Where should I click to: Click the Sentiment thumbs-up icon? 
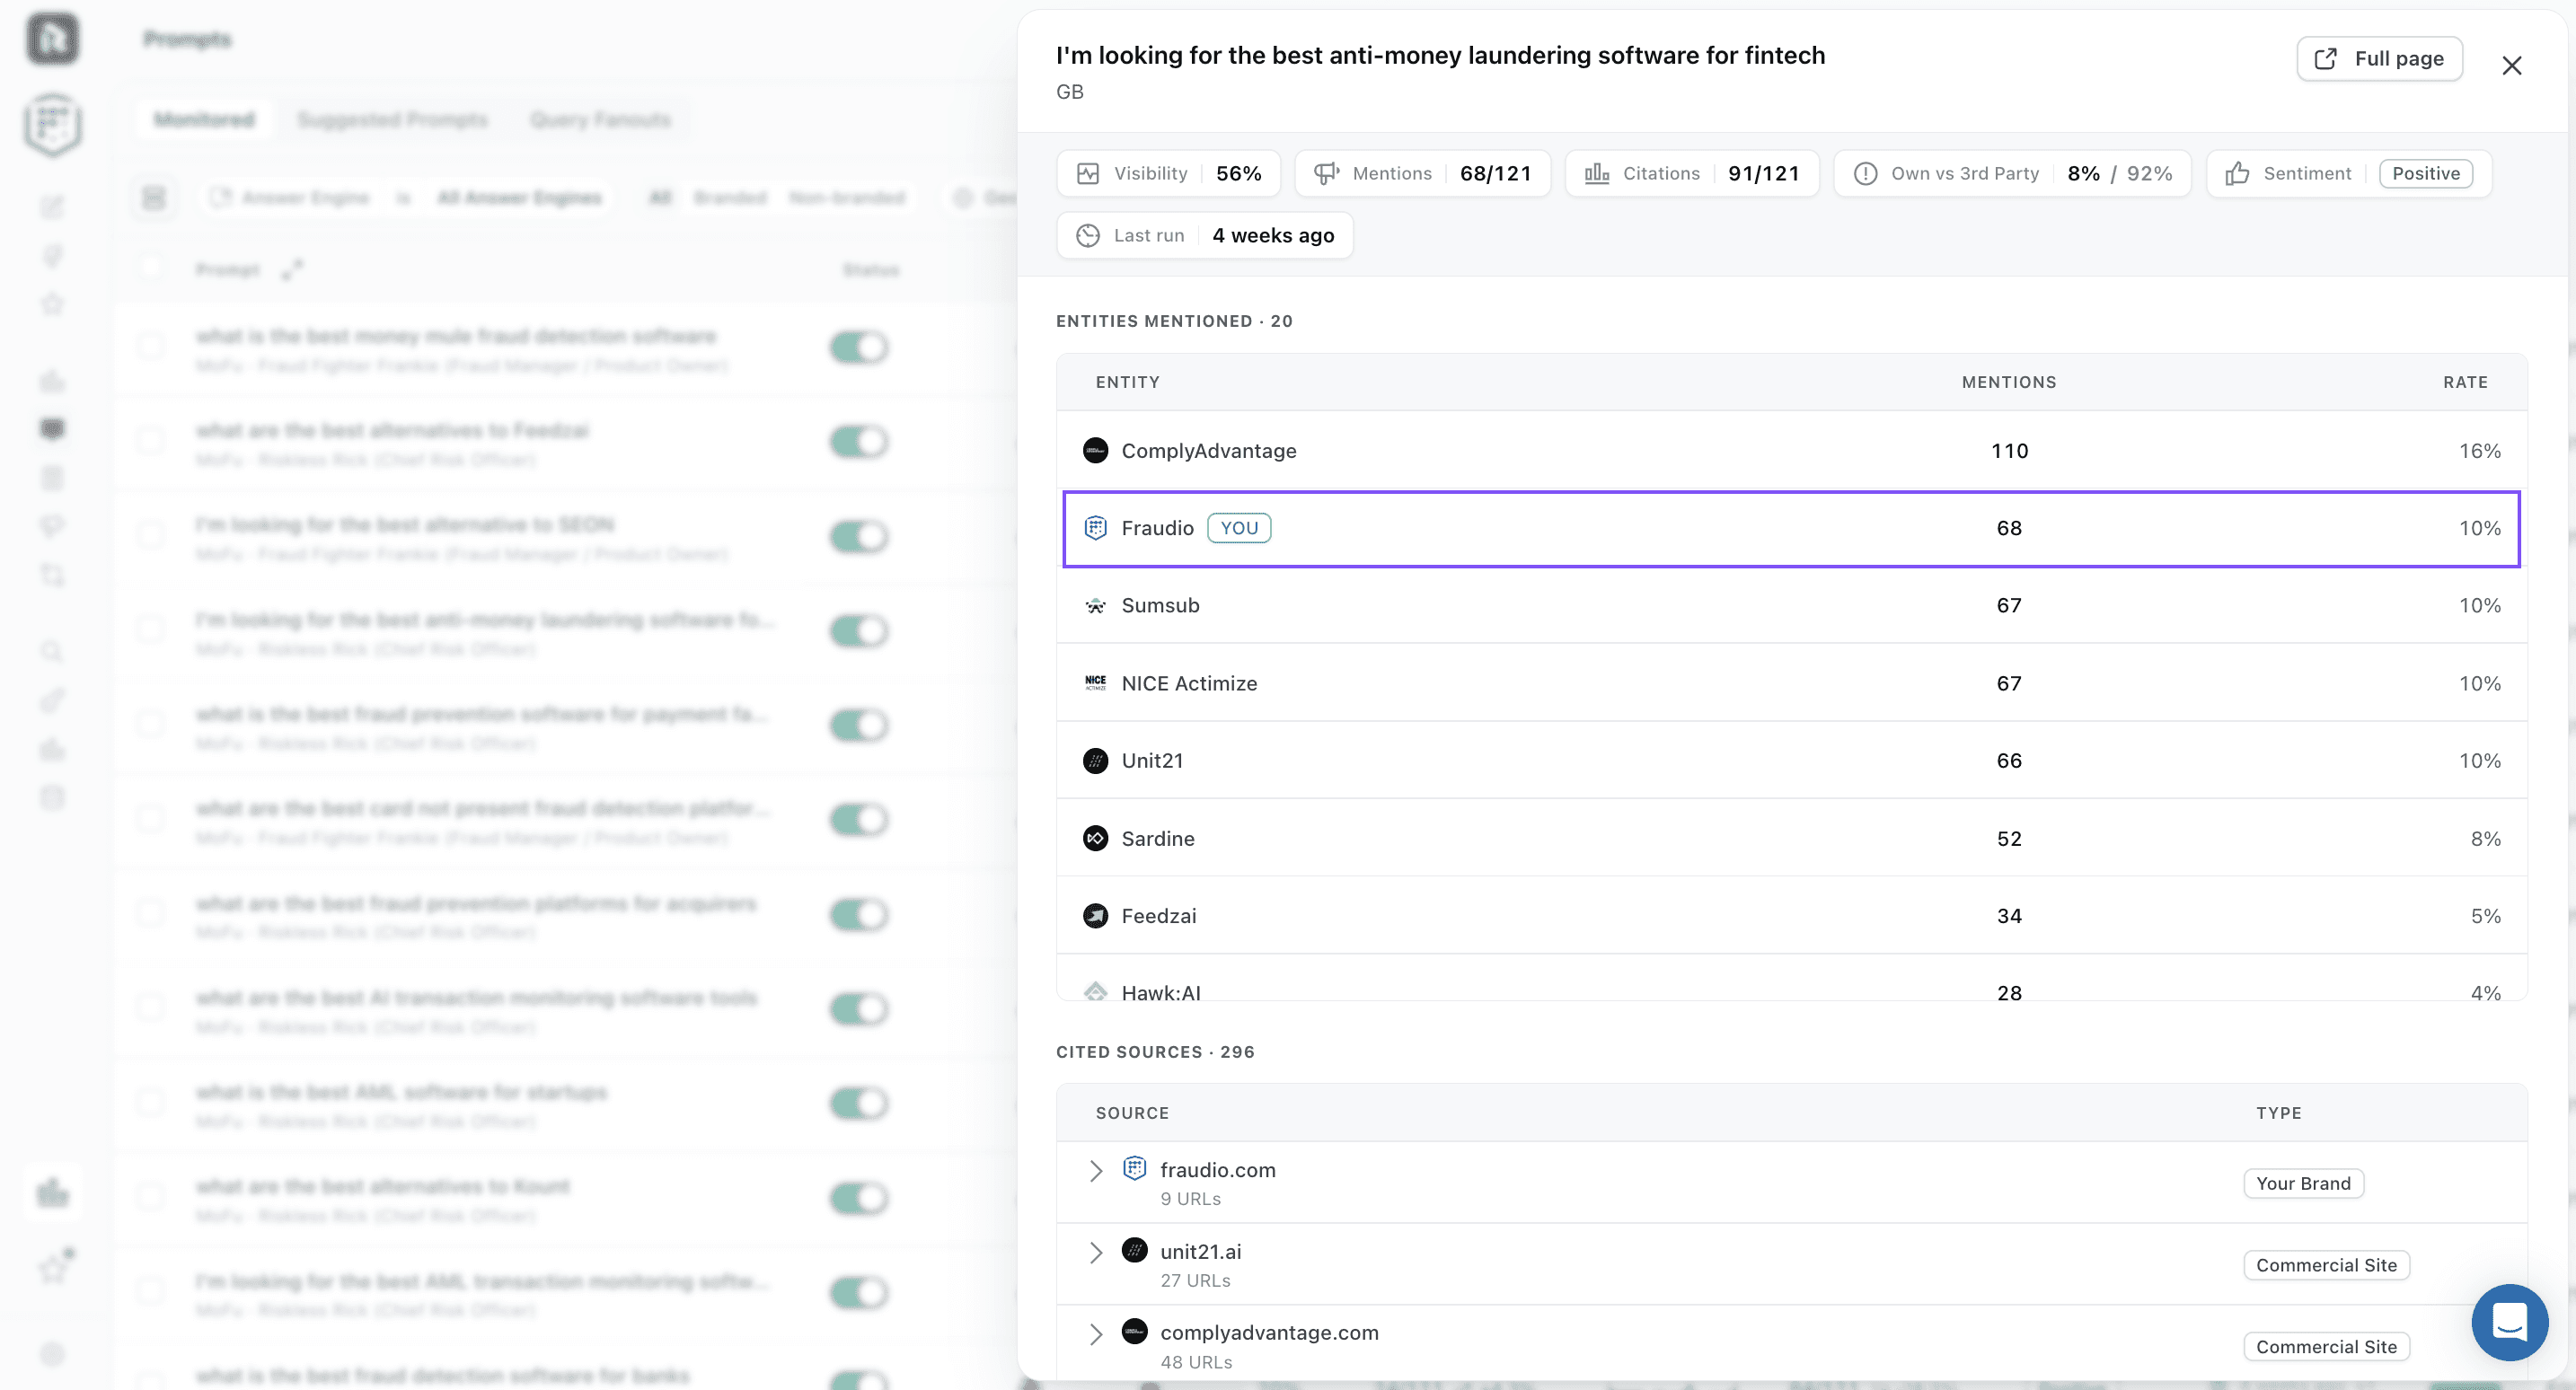(x=2237, y=174)
